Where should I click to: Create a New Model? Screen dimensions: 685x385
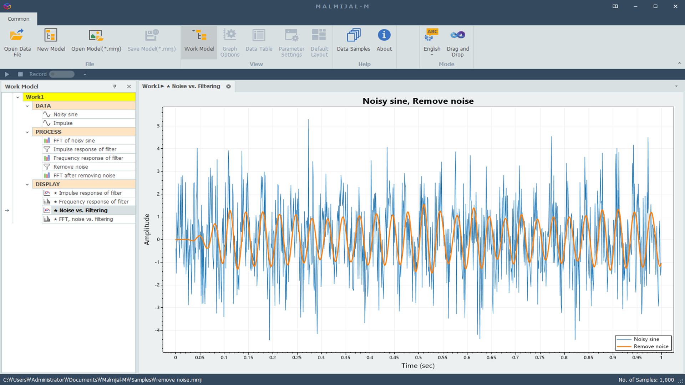(51, 40)
